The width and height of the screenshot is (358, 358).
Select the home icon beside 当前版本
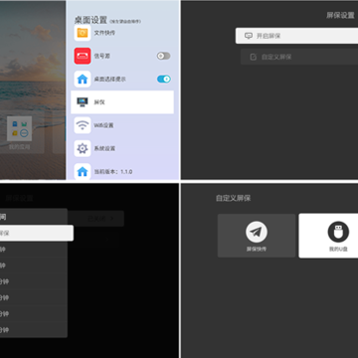(83, 171)
